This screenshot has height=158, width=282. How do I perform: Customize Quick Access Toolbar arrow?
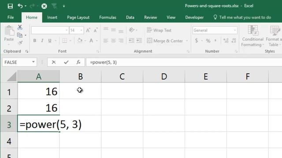64,6
